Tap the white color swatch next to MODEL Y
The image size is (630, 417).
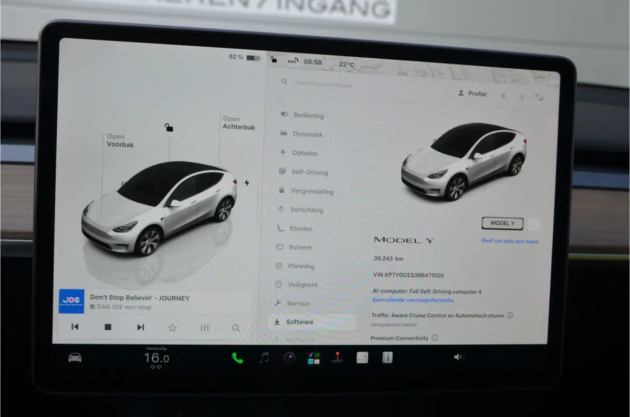[x=533, y=224]
